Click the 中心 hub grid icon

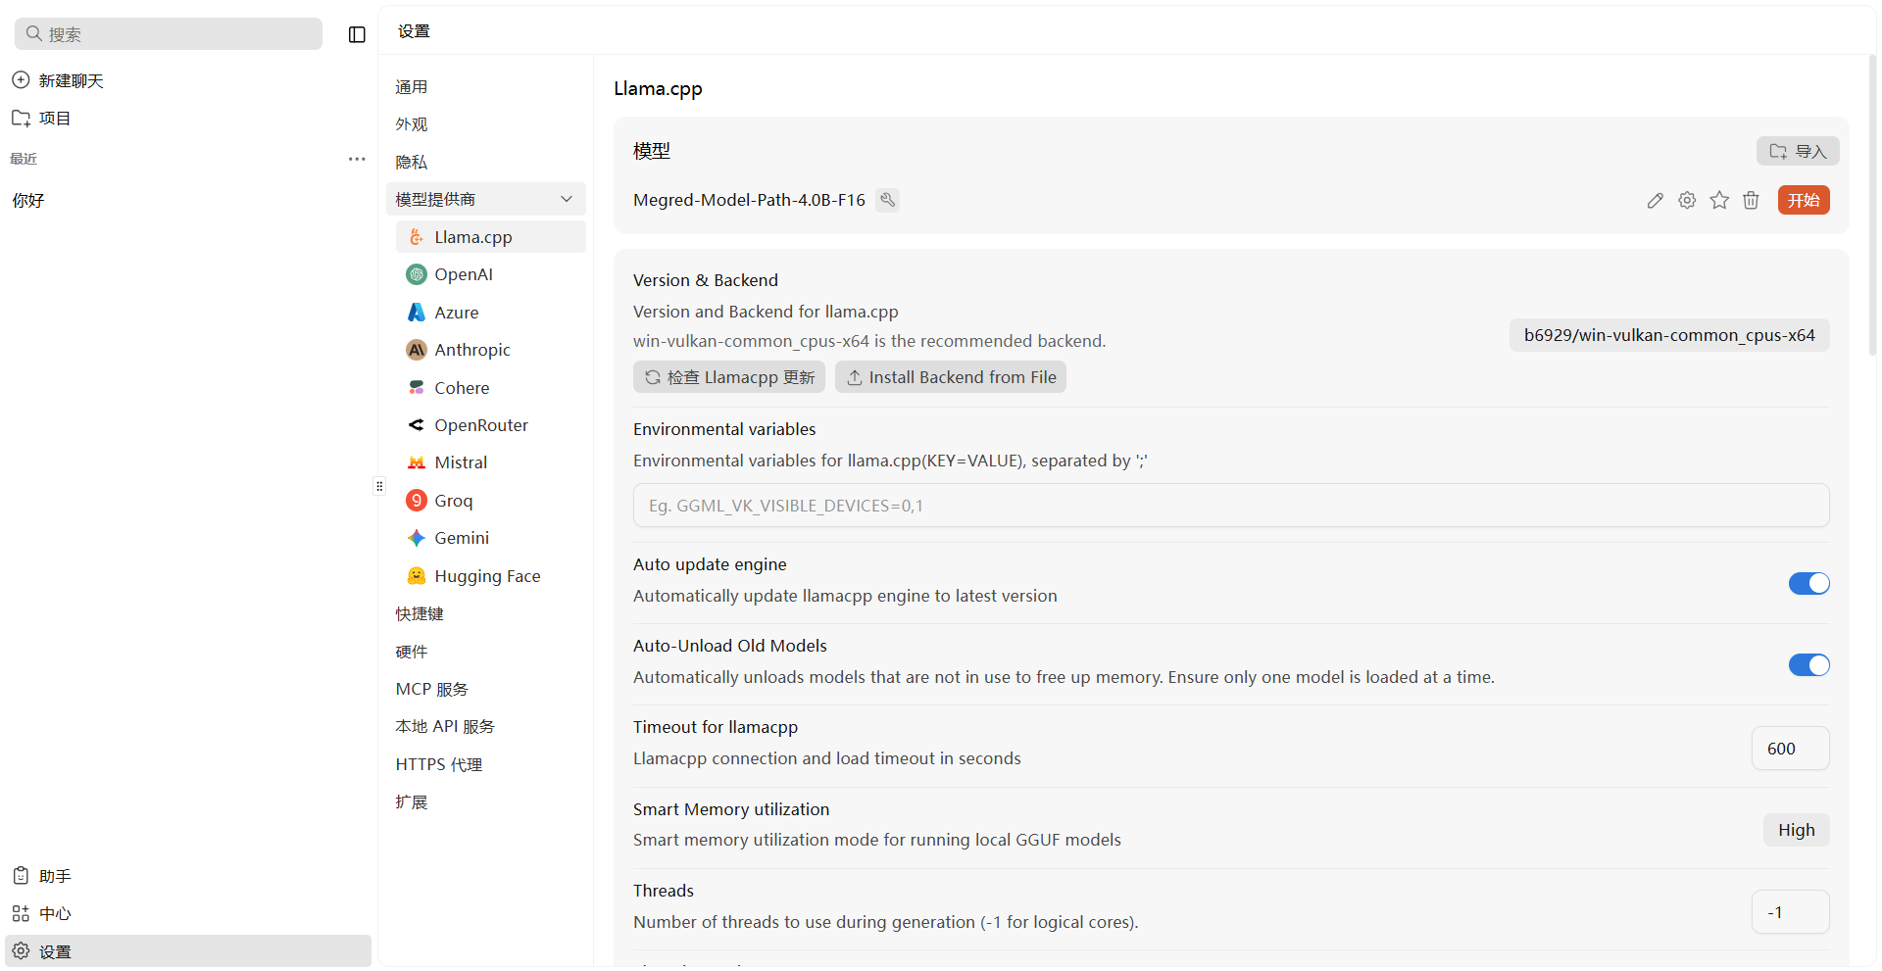(21, 913)
